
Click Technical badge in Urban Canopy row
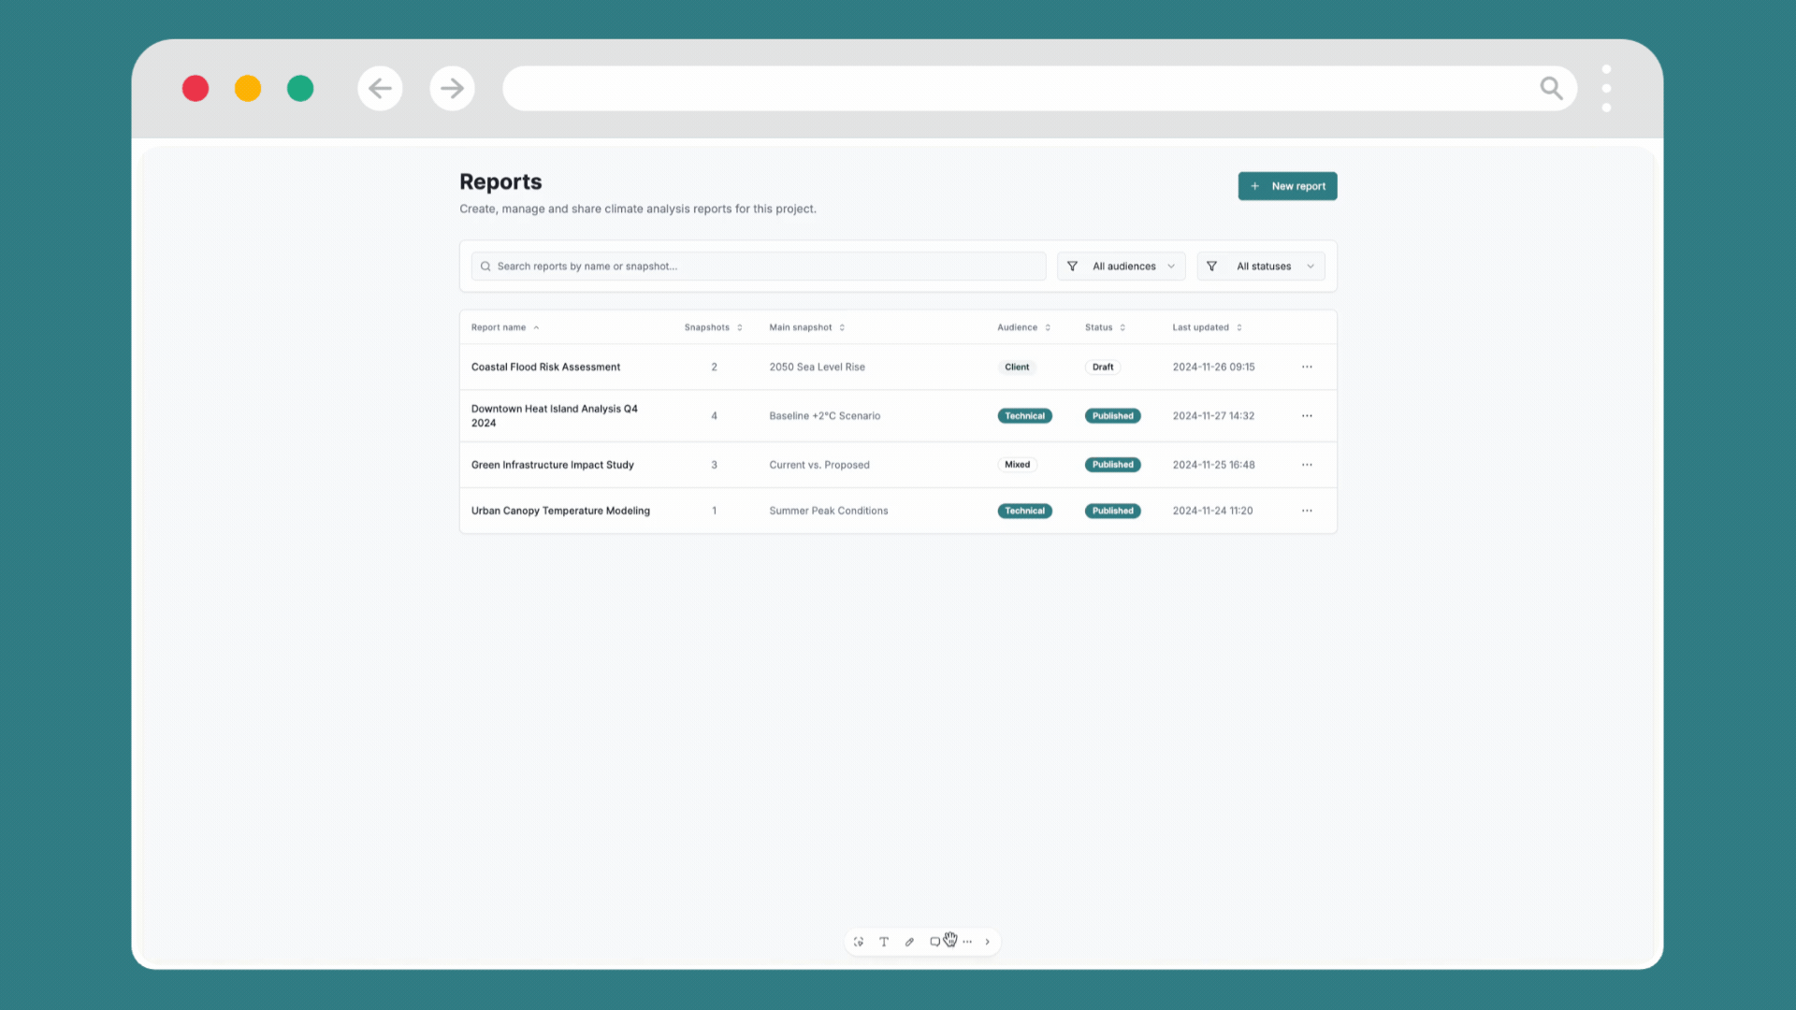pos(1024,511)
